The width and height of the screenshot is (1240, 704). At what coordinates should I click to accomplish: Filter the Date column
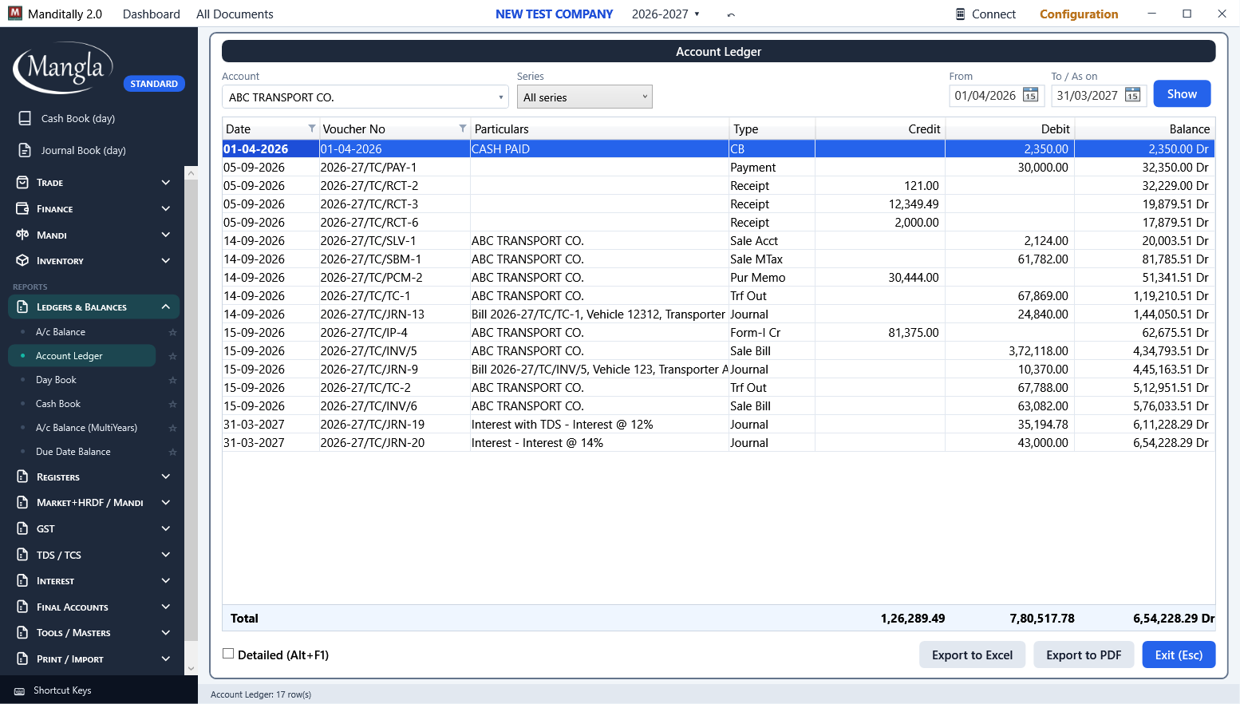point(312,129)
